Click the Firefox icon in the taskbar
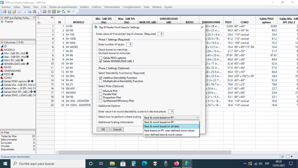298x168 pixels. pos(176,164)
